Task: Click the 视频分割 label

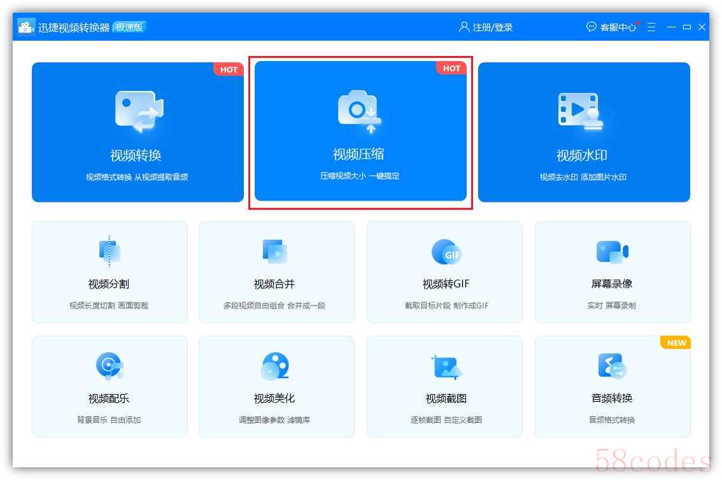Action: (x=109, y=284)
